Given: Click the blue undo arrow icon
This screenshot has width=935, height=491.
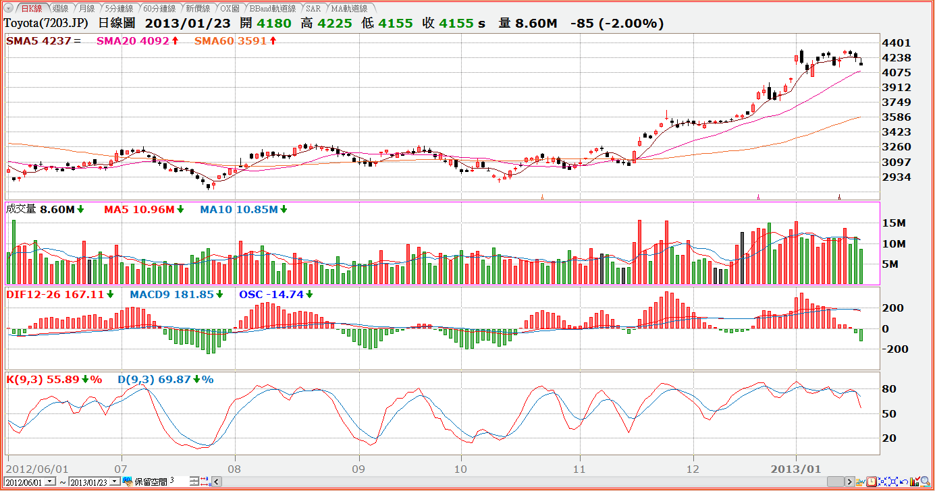Looking at the screenshot, I should click(x=904, y=482).
